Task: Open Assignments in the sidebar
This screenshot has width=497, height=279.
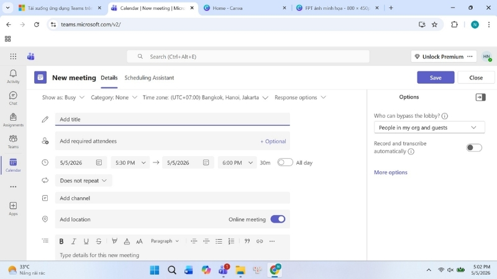Action: pyautogui.click(x=13, y=120)
